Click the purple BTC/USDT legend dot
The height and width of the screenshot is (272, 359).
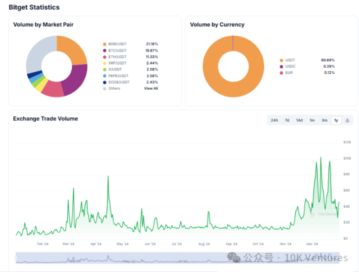(104, 50)
